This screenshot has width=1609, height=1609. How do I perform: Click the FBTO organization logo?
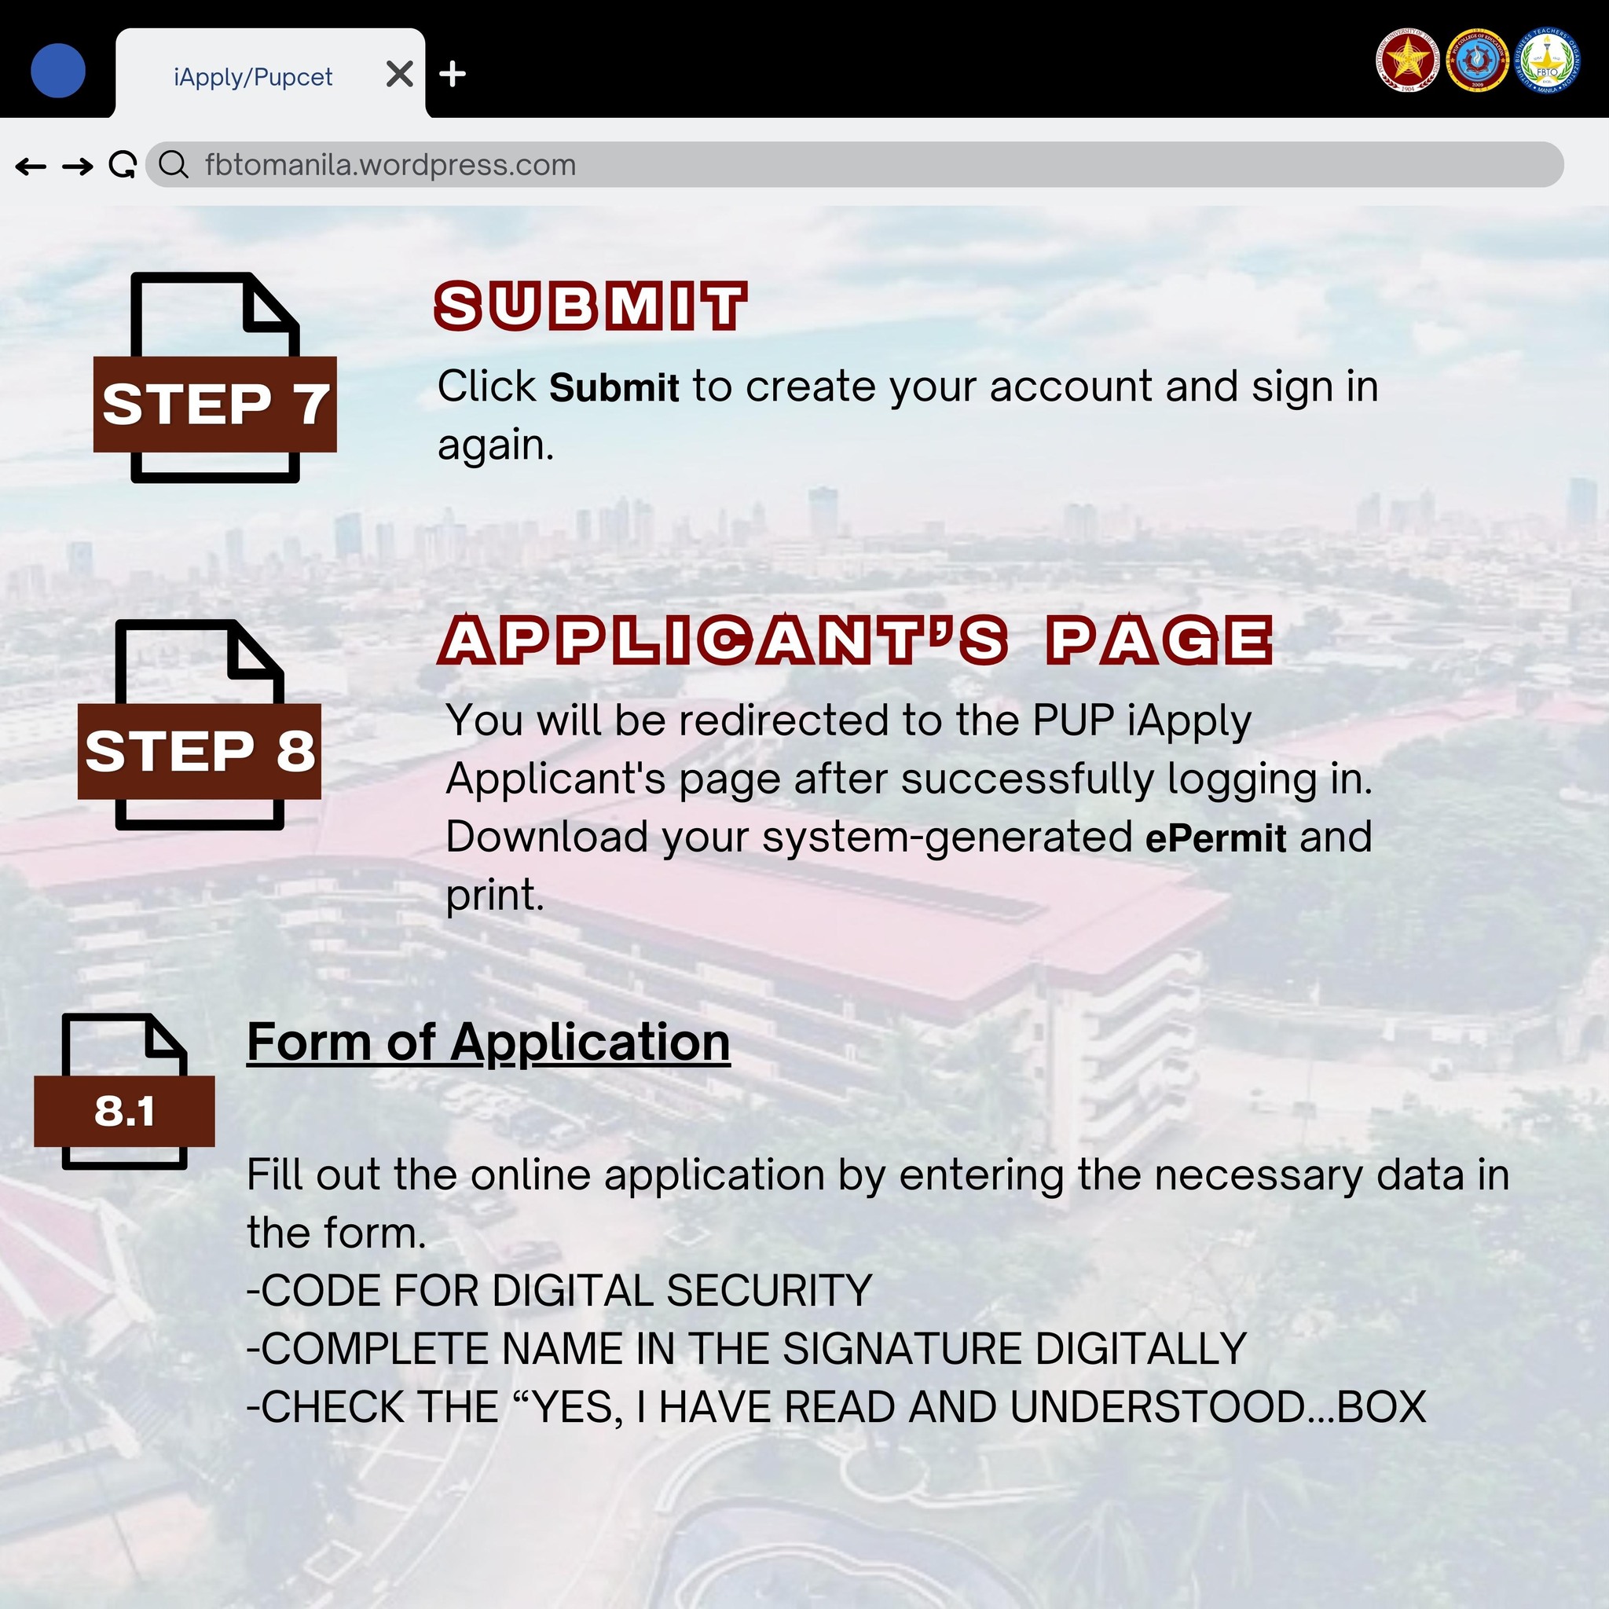pos(1546,60)
